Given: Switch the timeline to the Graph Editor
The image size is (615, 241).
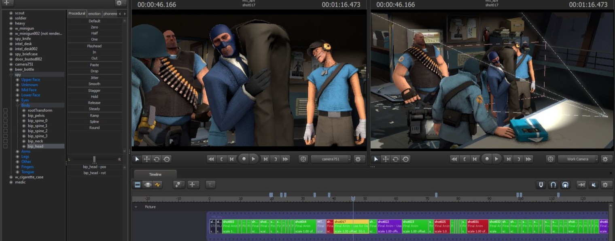Looking at the screenshot, I should coord(157,185).
